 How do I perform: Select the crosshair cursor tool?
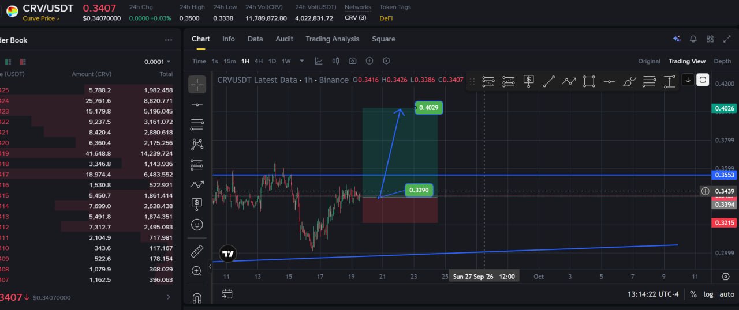coord(197,85)
